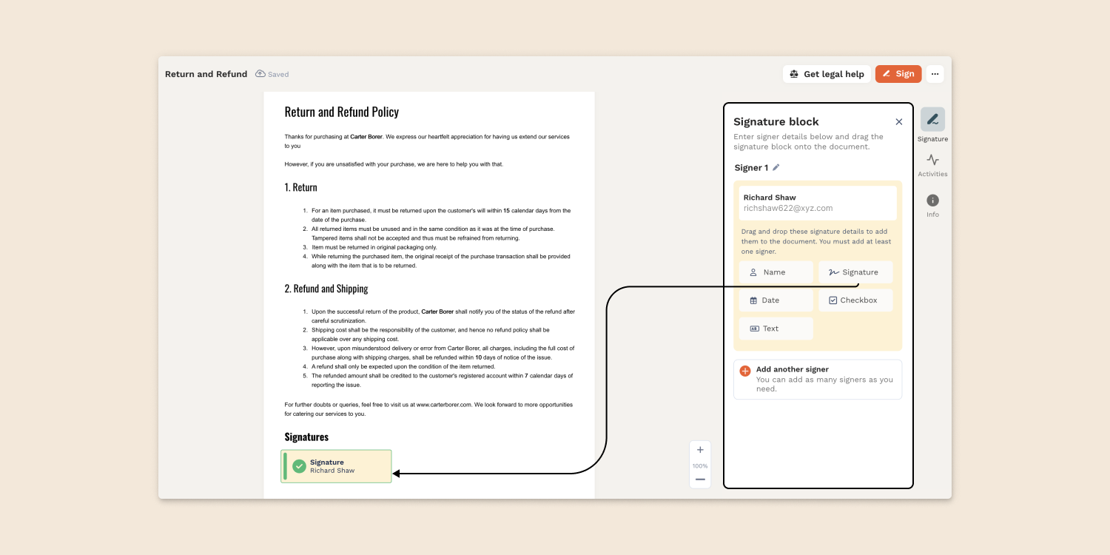
Task: Open the Signature sidebar panel
Action: pos(932,120)
